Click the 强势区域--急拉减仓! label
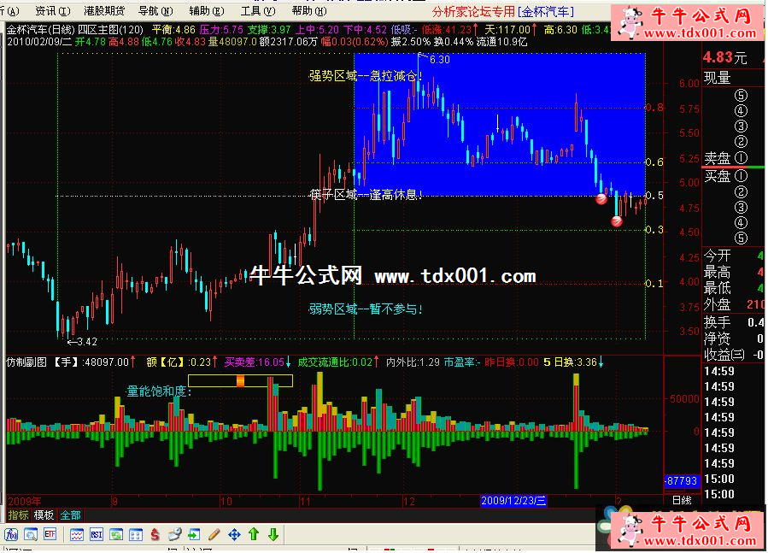 pos(366,76)
